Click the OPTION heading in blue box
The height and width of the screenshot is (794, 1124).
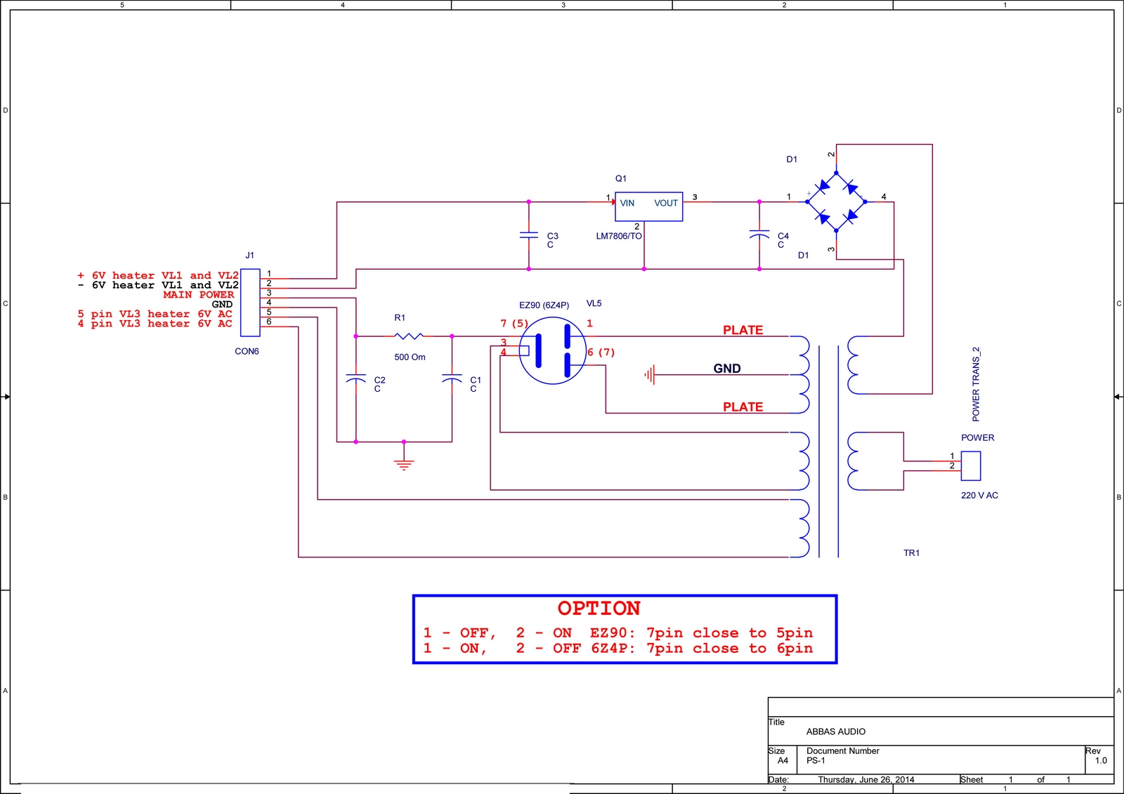599,608
